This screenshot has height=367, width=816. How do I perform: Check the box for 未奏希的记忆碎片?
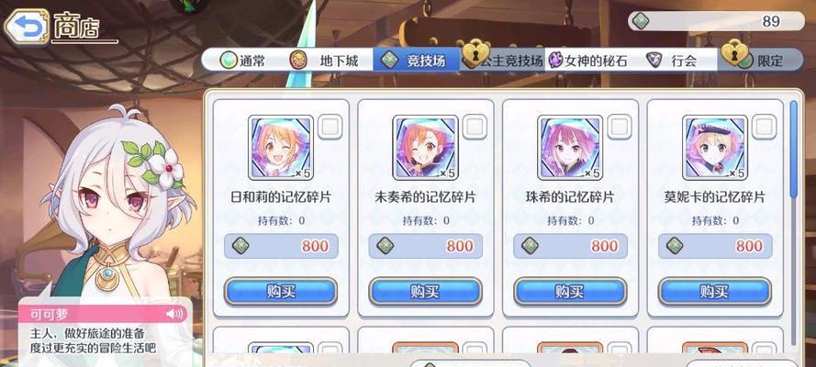[475, 127]
